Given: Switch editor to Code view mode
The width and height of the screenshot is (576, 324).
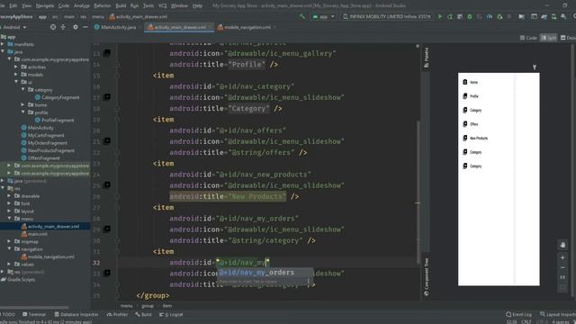Looking at the screenshot, I should 528,38.
